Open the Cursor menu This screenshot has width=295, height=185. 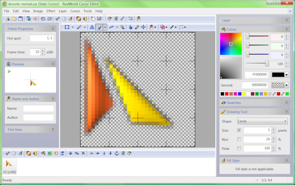click(x=75, y=11)
